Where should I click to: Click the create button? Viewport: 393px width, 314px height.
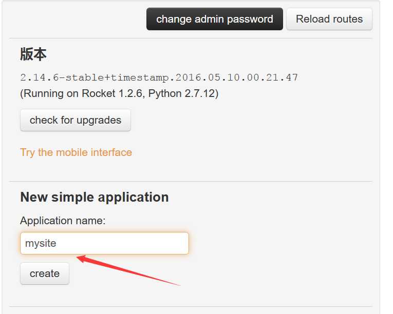[45, 273]
